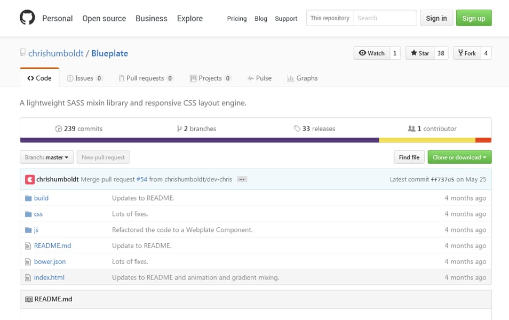The image size is (509, 320).
Task: Focus the repository Search field
Action: [x=385, y=18]
